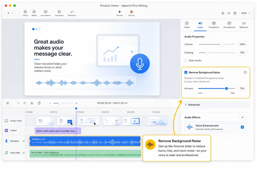This screenshot has width=257, height=169.
Task: Switch to the Audio properties tab
Action: [200, 25]
